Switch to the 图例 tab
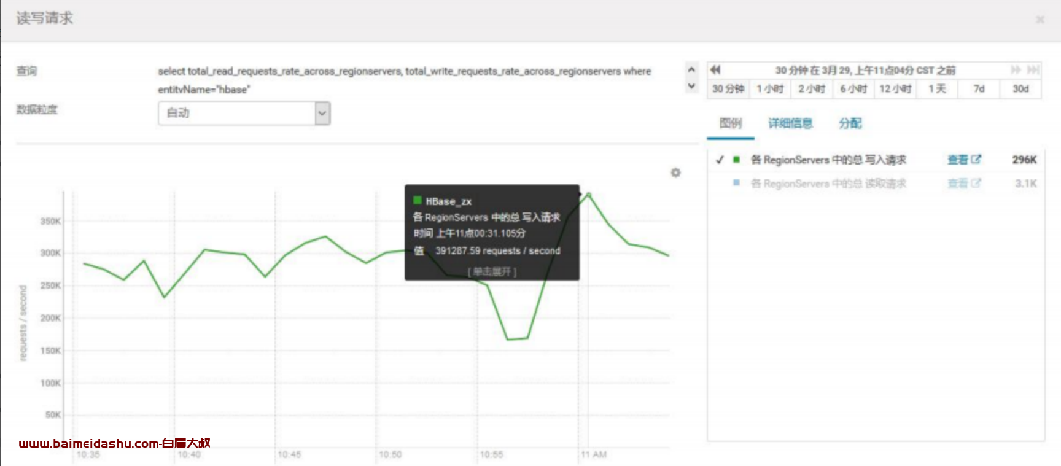The image size is (1061, 466). [x=731, y=123]
